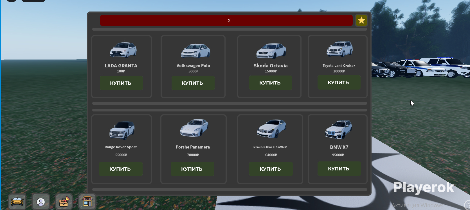The image size is (470, 210).
Task: Click the BMW X7 name label
Action: 339,147
